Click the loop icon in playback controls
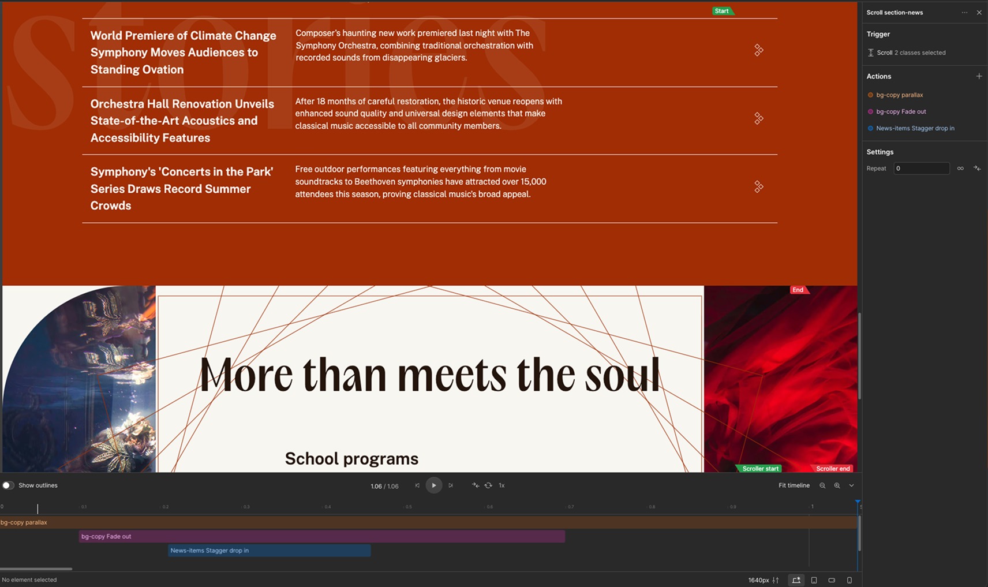The image size is (988, 587). (488, 485)
